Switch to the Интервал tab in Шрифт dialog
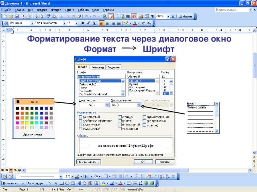Viewport: 257px width, 192px height. point(98,67)
